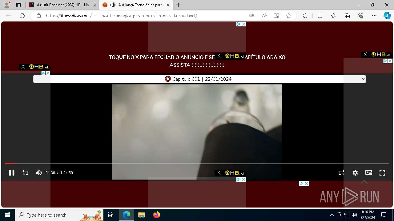Open browser Collections

click(x=347, y=16)
